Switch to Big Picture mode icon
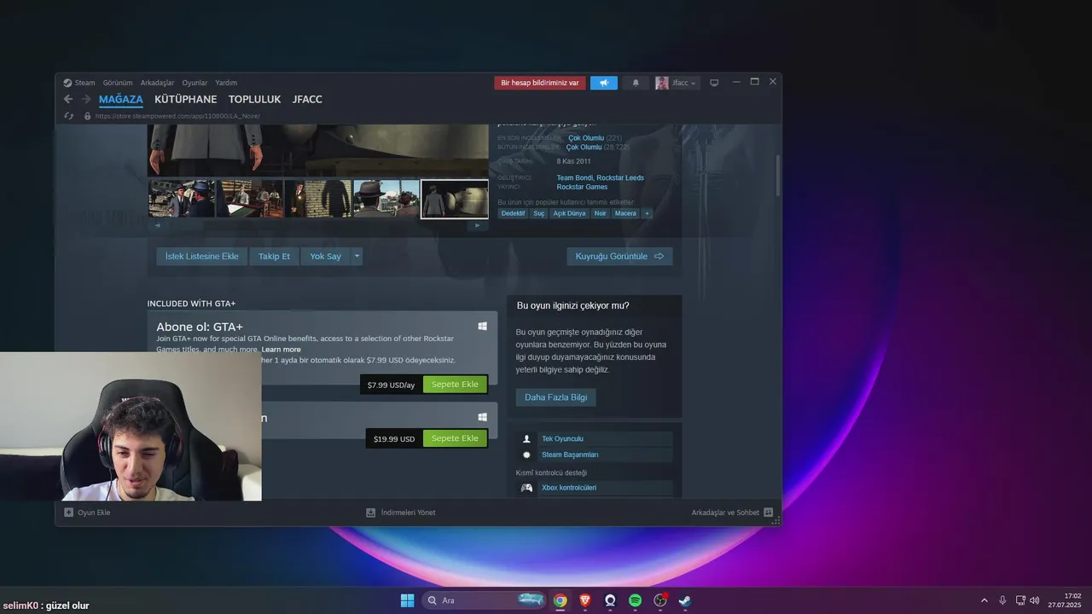This screenshot has height=614, width=1092. click(714, 83)
